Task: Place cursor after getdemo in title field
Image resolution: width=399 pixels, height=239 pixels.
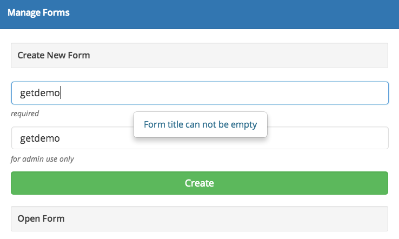Action: coord(61,93)
